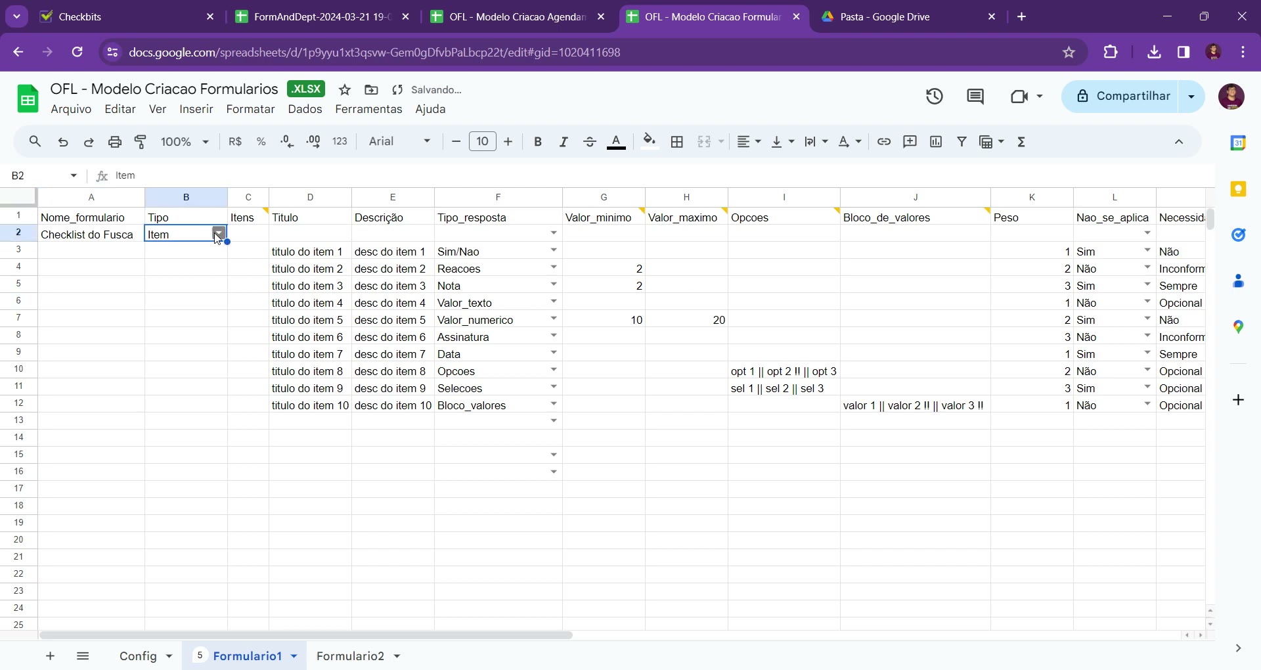Show all sheets list
1261x670 pixels.
pos(83,656)
